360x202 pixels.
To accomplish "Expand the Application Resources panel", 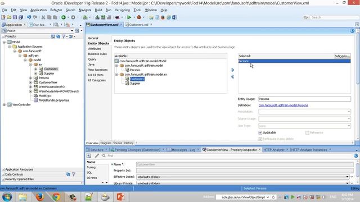I will coord(3,169).
